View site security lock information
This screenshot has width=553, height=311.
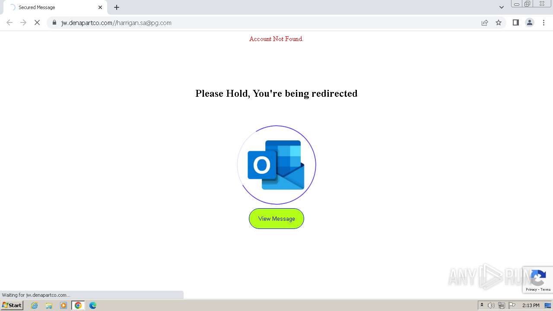coord(54,22)
